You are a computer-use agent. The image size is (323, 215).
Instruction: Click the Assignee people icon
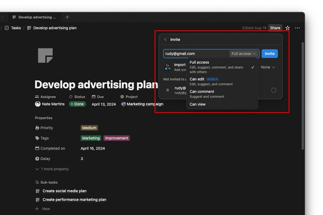click(37, 96)
